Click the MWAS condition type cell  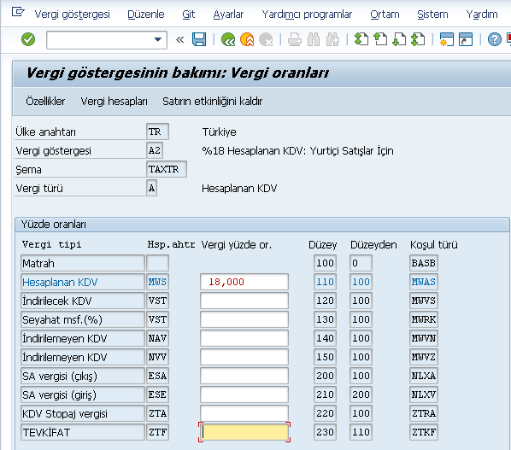423,282
